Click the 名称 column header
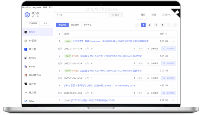 tap(66, 34)
